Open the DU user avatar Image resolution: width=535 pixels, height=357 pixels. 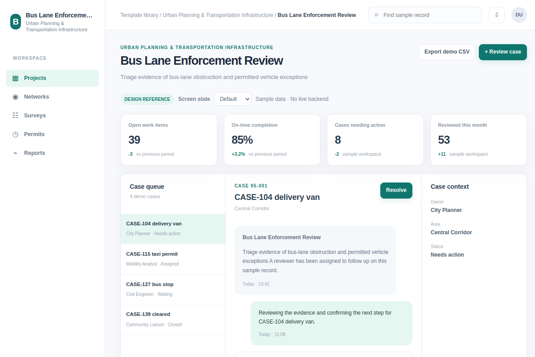click(x=519, y=15)
